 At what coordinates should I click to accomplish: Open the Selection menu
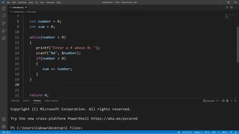22,3
